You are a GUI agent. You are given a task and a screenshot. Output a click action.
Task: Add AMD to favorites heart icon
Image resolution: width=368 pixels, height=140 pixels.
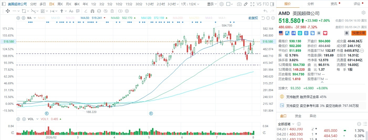[x=325, y=33]
